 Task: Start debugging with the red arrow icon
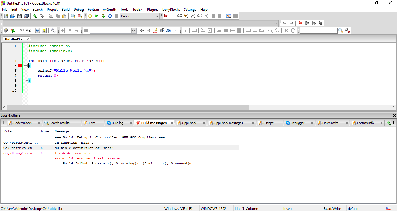(166, 16)
